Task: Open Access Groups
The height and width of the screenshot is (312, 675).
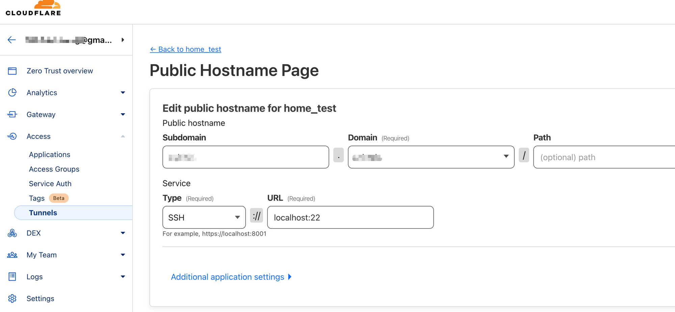Action: coord(54,169)
